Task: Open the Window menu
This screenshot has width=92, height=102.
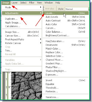Action: 49,3
